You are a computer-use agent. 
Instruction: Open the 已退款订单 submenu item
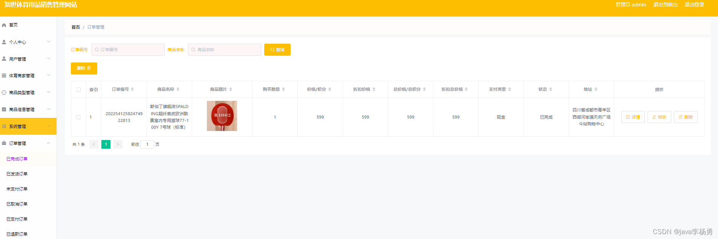coord(28,234)
